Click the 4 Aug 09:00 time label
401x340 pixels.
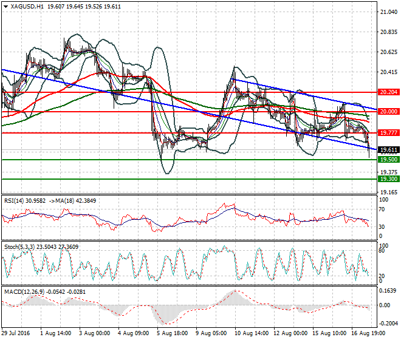133,333
